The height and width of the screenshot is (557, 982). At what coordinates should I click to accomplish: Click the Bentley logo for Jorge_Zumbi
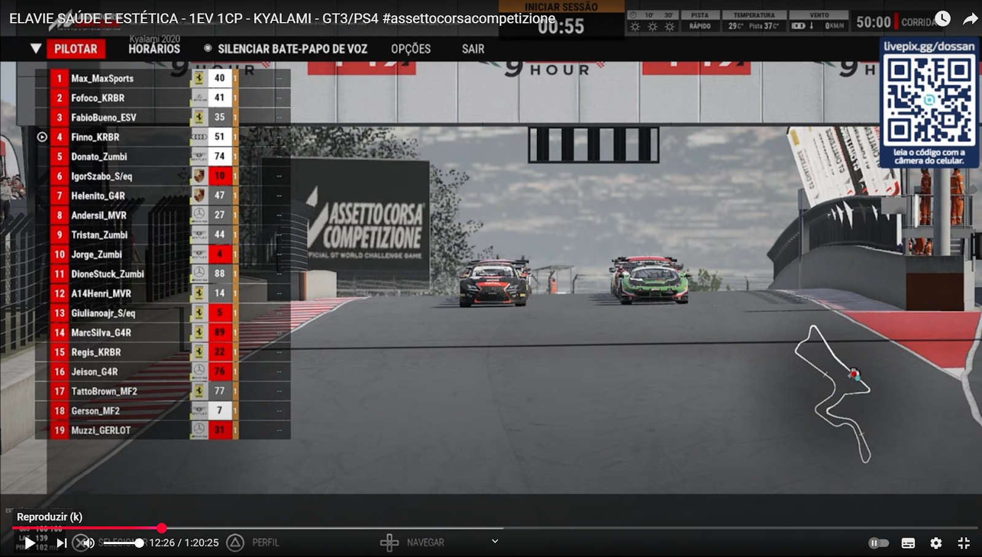[199, 254]
